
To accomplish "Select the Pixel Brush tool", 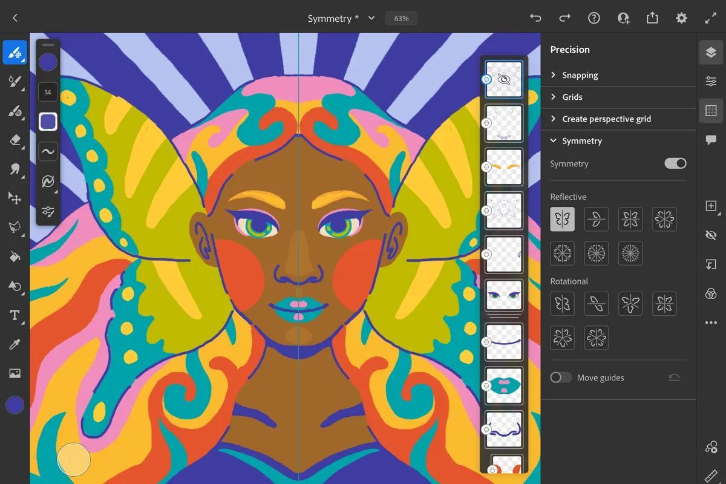I will click(x=15, y=52).
